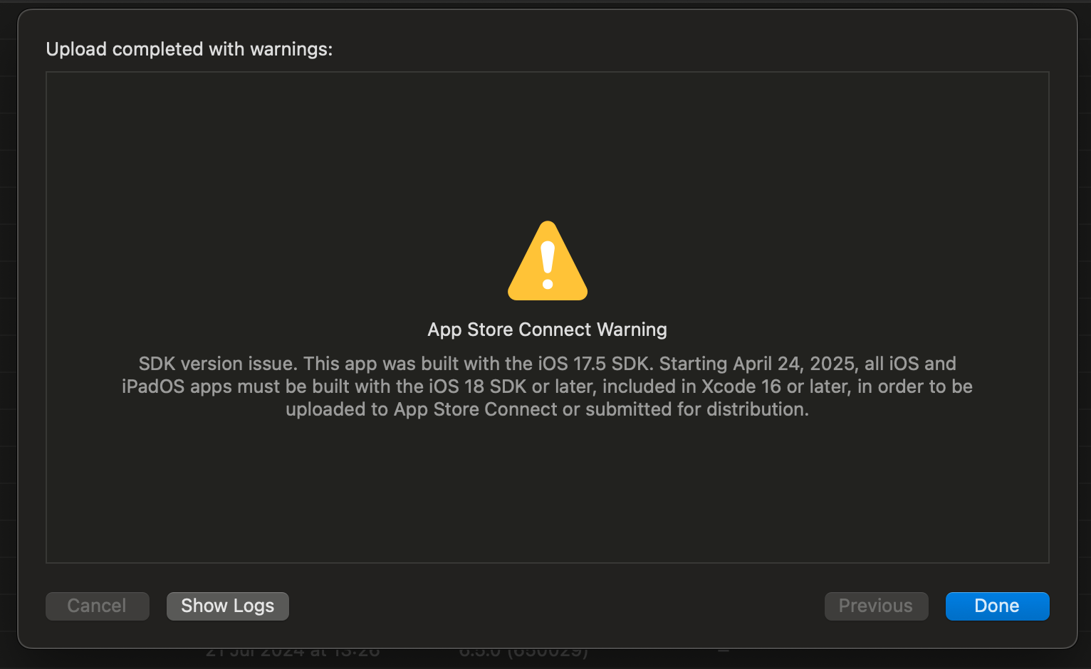Select the 'App Store Connect Warning' heading
This screenshot has height=669, width=1091.
pos(547,330)
